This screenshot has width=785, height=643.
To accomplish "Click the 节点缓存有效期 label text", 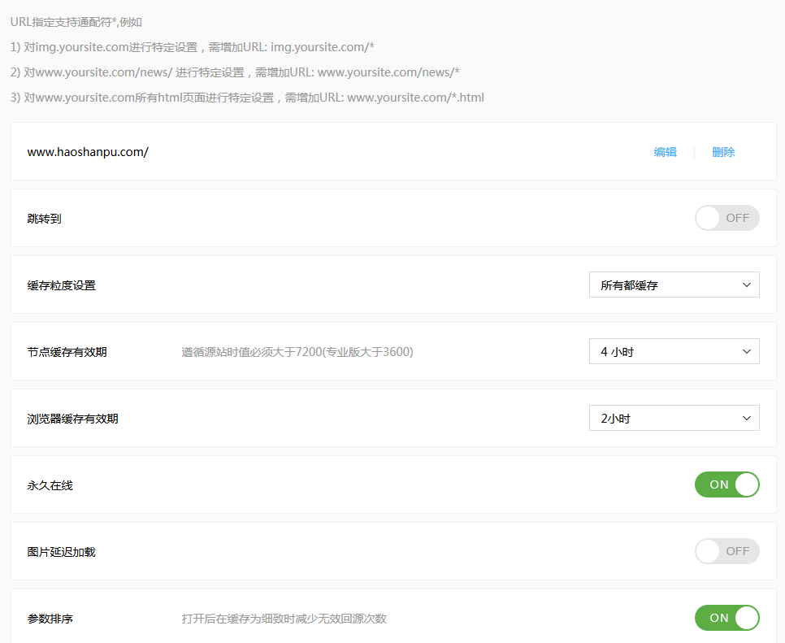I will click(67, 352).
